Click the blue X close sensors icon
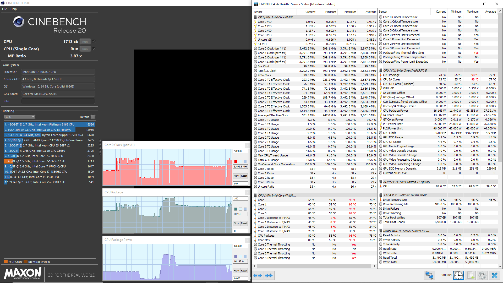Screen dimensions: 503x283 click(x=495, y=275)
